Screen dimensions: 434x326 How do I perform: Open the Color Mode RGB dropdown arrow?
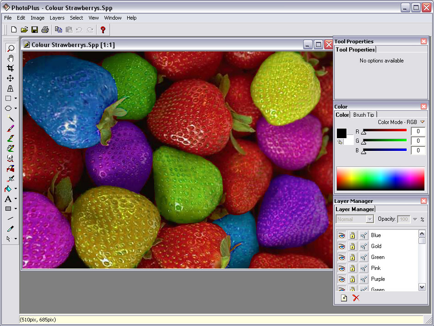click(422, 122)
